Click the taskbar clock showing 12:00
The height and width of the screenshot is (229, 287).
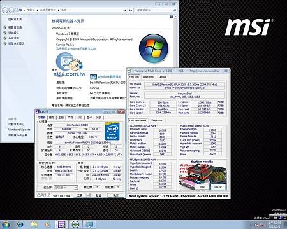[x=274, y=225]
